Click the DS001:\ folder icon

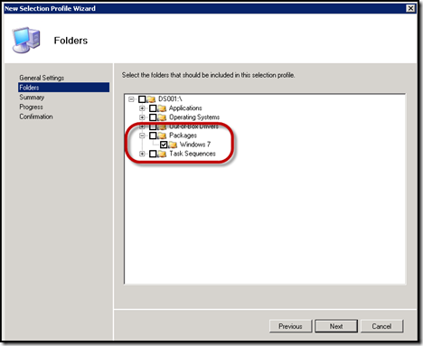click(152, 99)
